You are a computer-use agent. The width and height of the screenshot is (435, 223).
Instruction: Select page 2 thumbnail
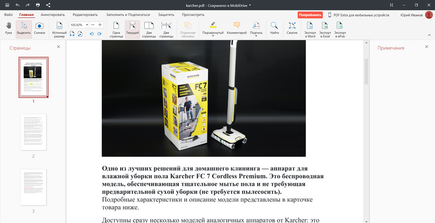pos(34,132)
